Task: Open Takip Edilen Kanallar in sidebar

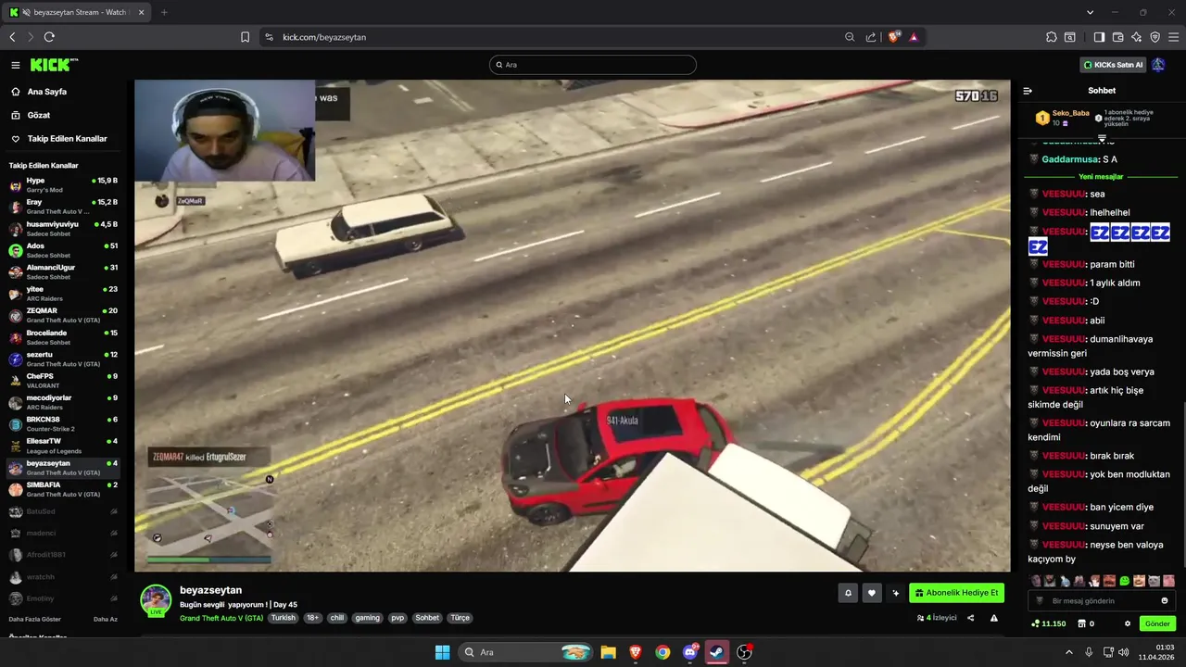Action: [x=67, y=138]
